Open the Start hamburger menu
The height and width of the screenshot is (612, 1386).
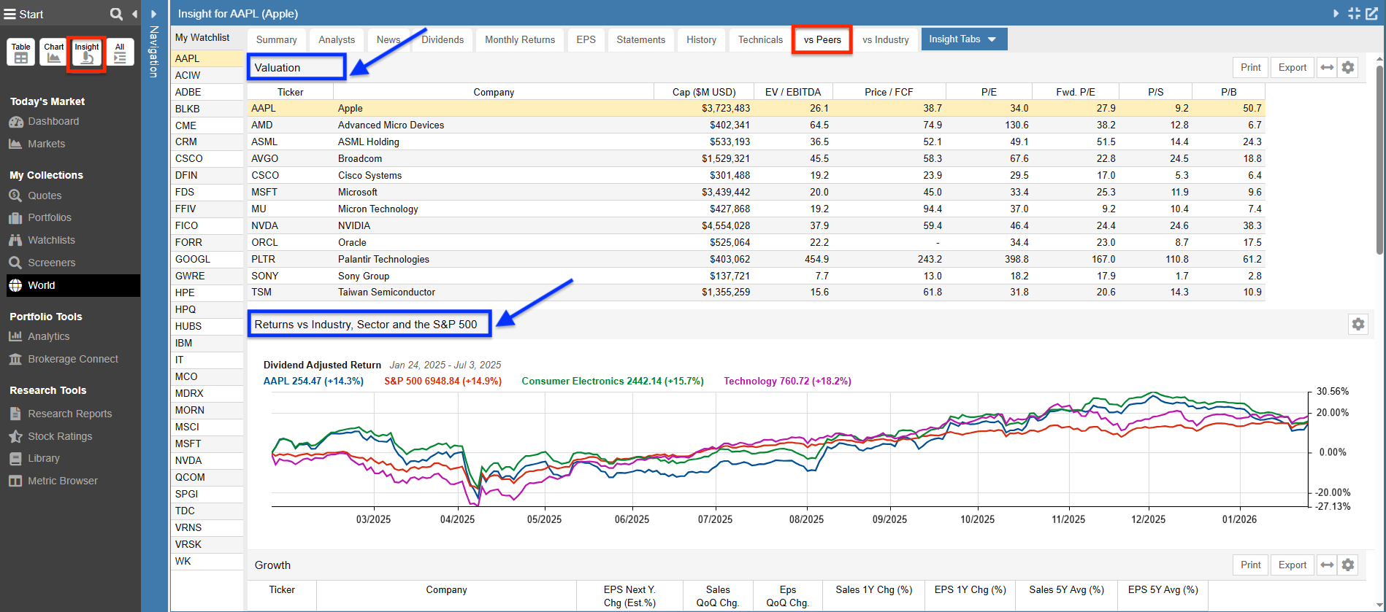[x=9, y=14]
